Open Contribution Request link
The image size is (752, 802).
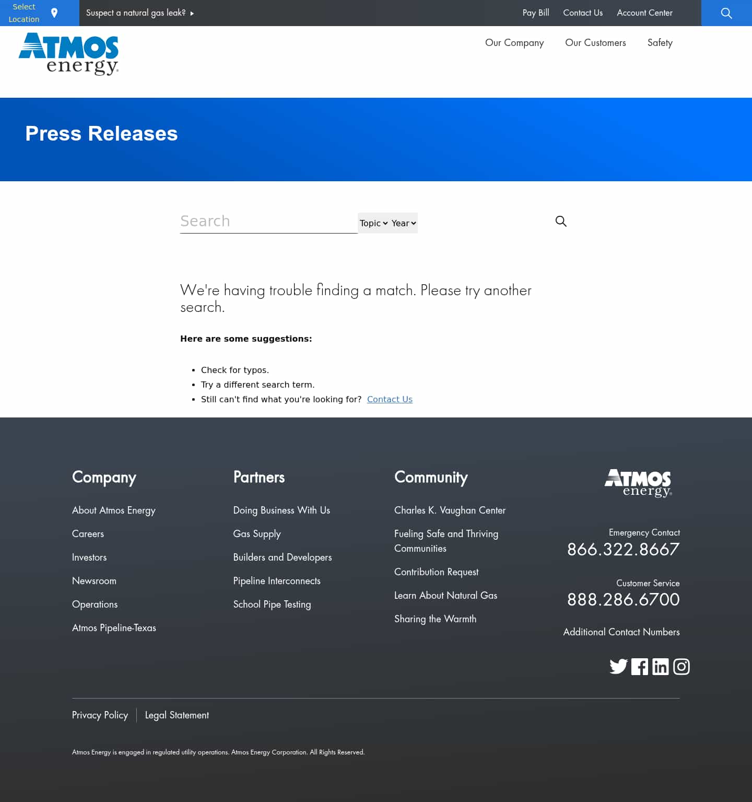tap(437, 572)
